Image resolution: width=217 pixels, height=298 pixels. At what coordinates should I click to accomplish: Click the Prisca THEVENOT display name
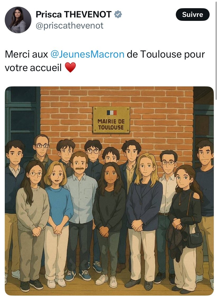click(x=74, y=15)
